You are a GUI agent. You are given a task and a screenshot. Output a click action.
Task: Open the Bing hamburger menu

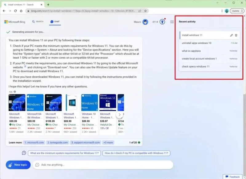(172, 22)
